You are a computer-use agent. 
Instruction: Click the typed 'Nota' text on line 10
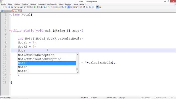21,51
